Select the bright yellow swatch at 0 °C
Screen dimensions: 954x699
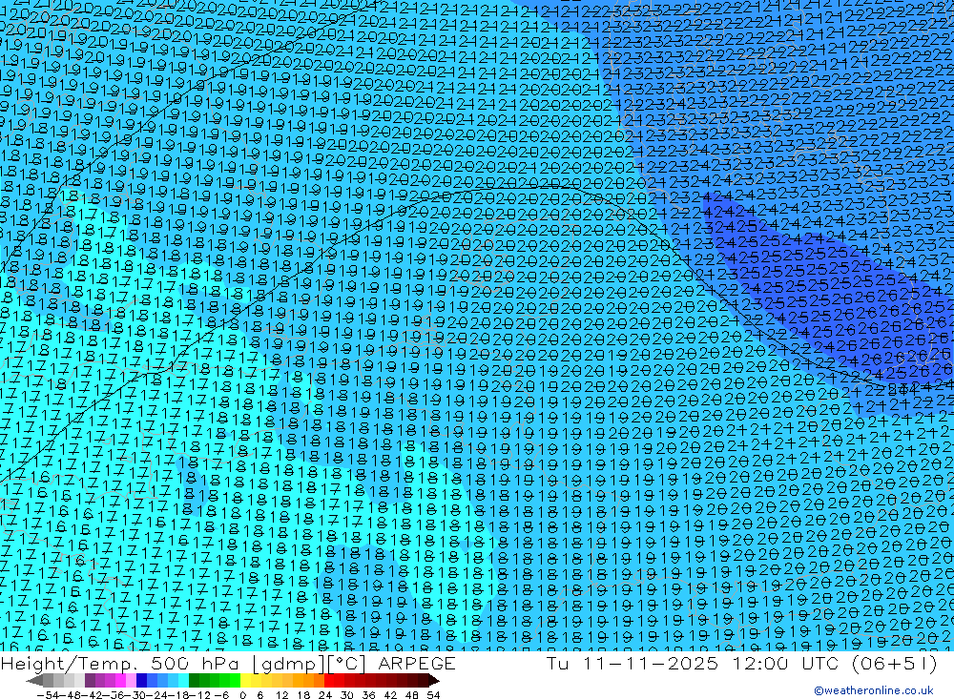pos(245,680)
